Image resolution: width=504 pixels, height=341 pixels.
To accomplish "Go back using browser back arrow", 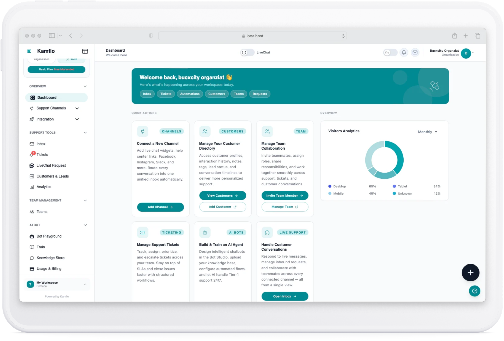I will pyautogui.click(x=71, y=36).
